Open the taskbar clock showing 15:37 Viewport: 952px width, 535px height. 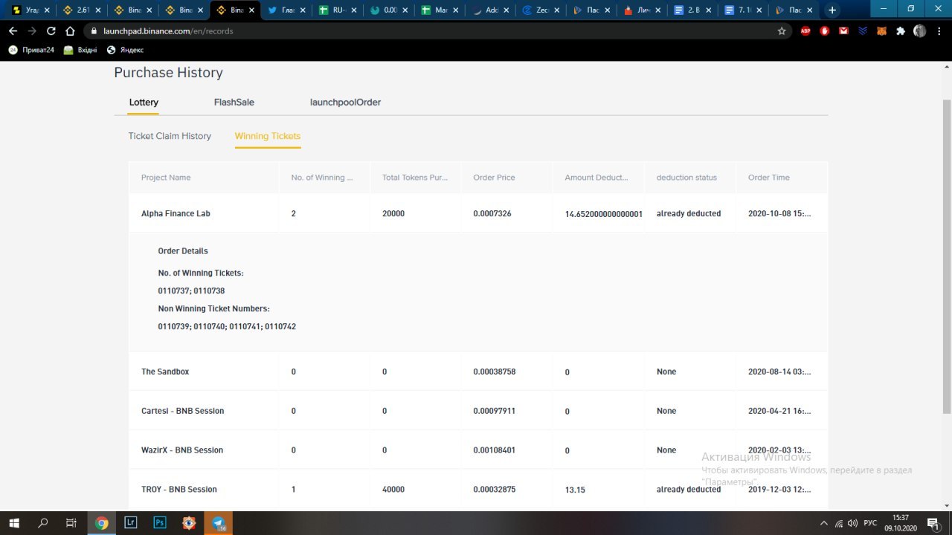coord(901,523)
